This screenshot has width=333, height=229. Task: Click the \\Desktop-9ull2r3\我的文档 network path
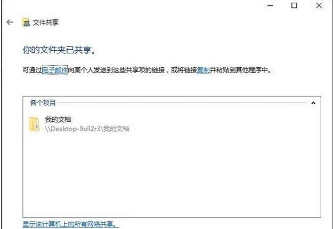click(87, 129)
